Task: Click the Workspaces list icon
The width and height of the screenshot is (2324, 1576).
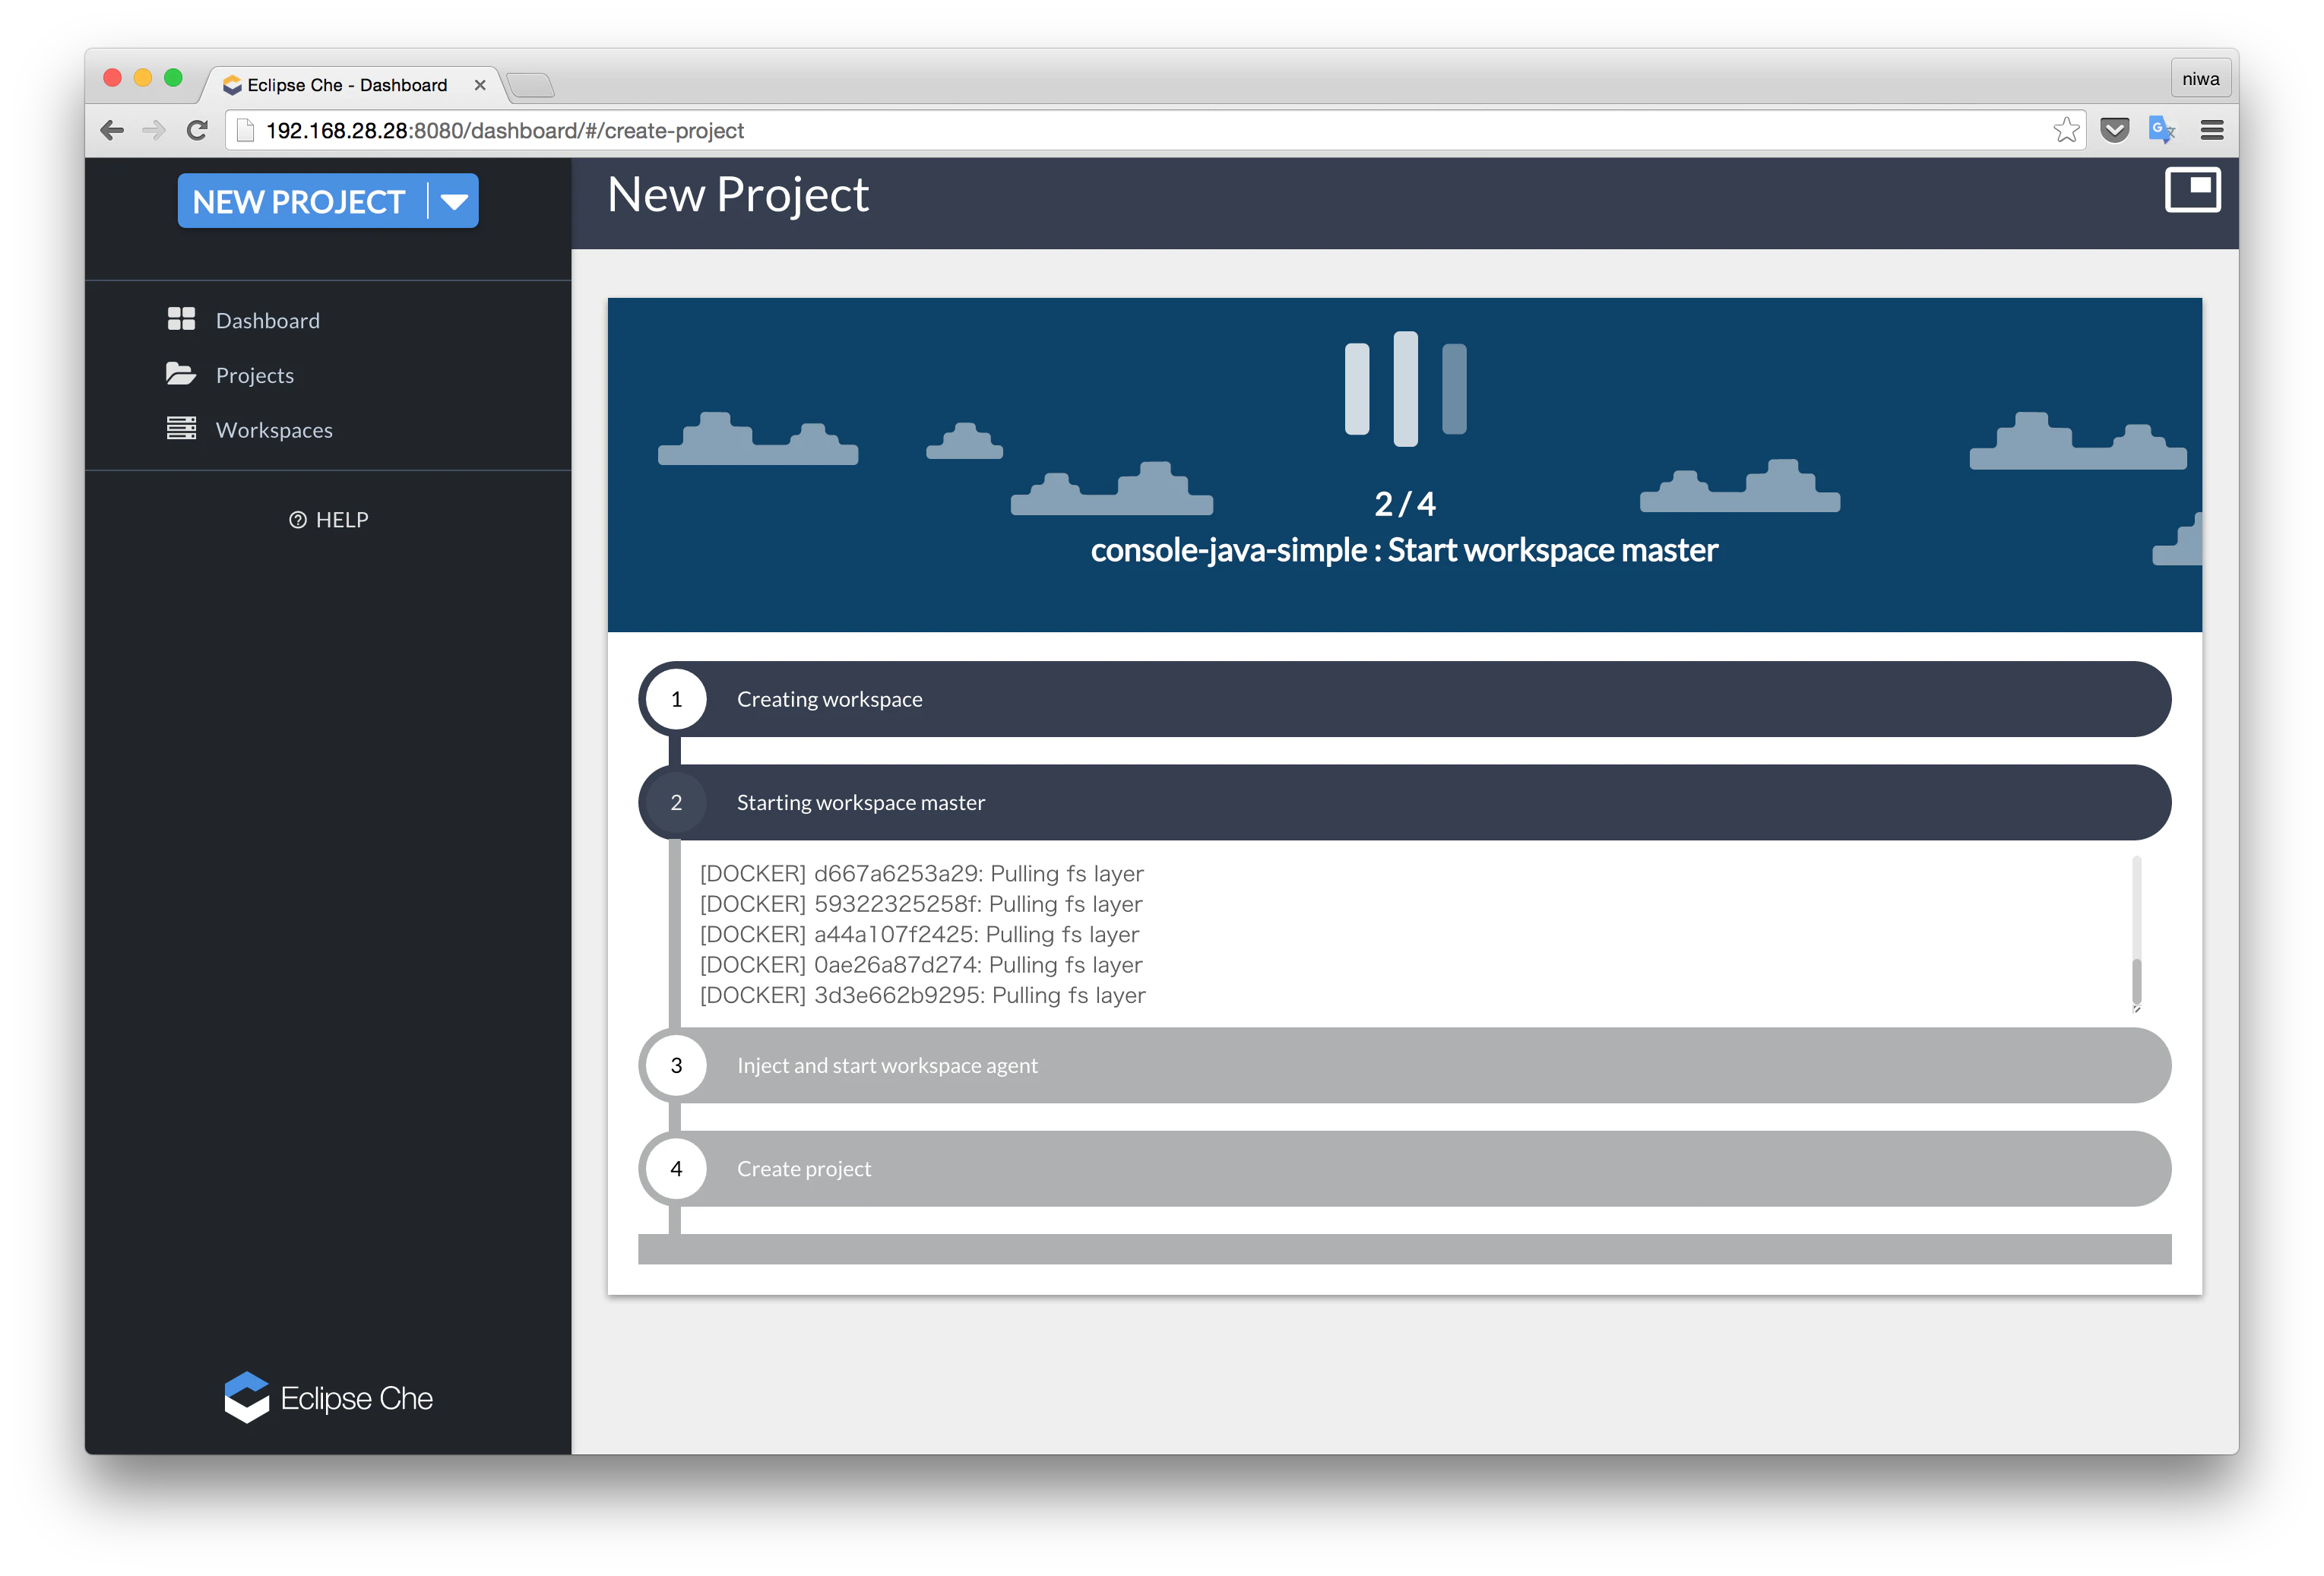Action: [181, 429]
